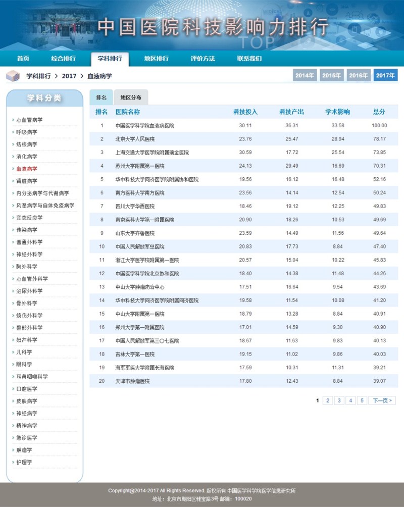Open the 联系我们 page

(249, 59)
